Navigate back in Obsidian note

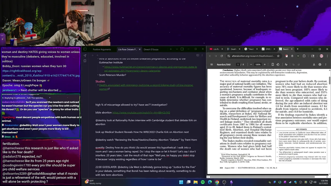[x=93, y=55]
